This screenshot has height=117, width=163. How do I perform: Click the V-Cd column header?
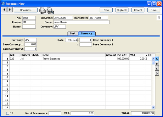coord(150,55)
